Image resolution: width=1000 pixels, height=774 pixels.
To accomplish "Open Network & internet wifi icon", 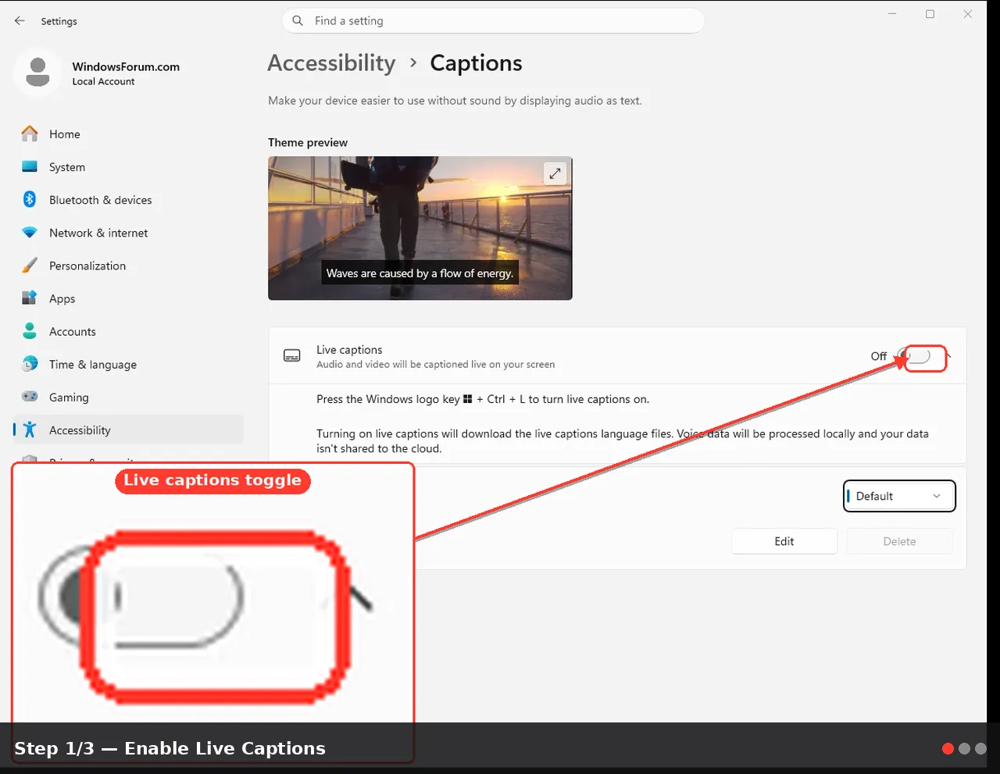I will [30, 233].
